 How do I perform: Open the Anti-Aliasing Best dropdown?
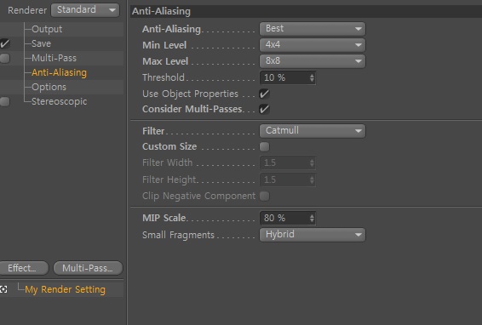pyautogui.click(x=313, y=29)
